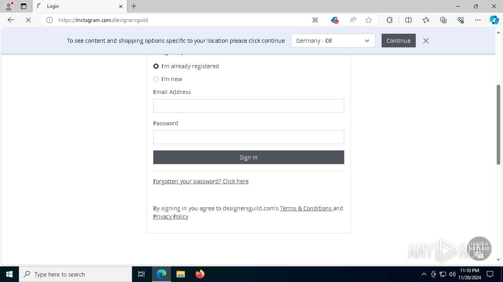Open Terms & Conditions link

306,208
